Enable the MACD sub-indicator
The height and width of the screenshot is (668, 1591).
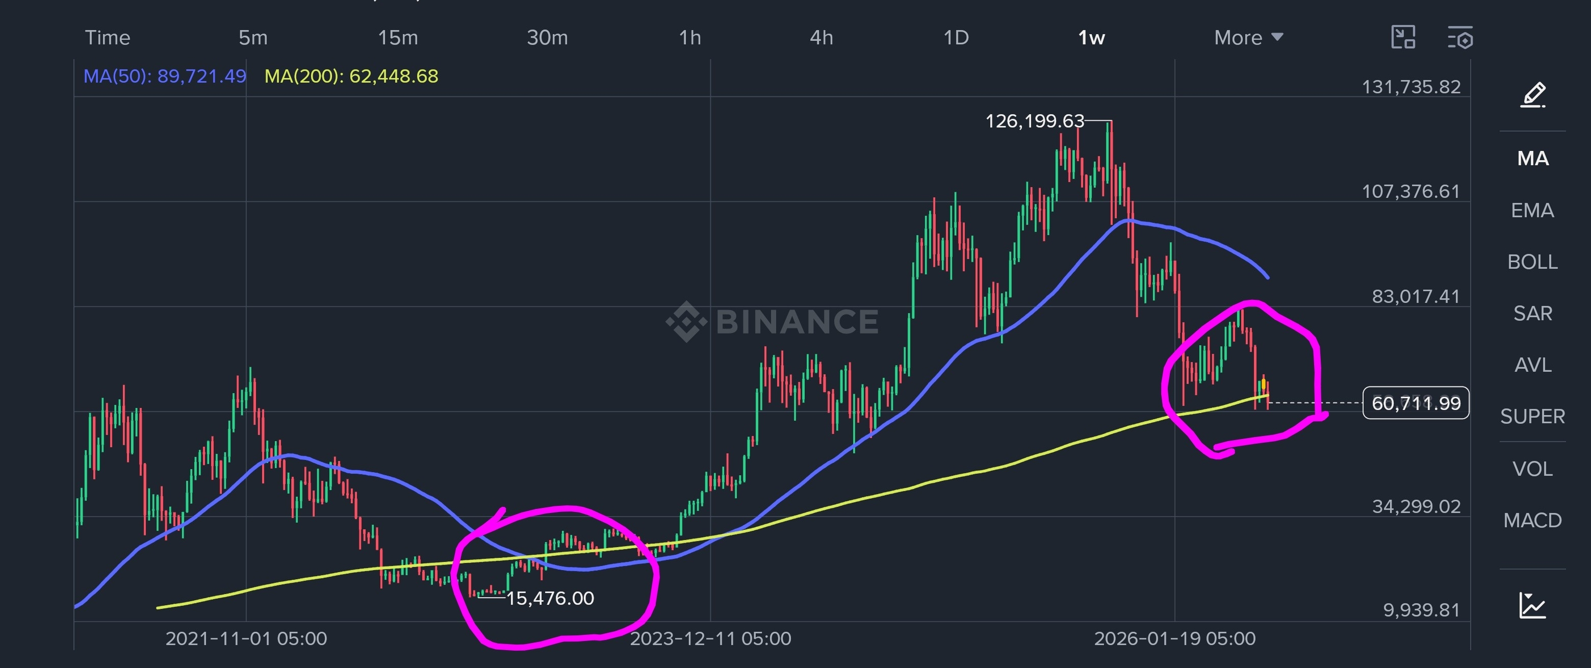pos(1532,521)
